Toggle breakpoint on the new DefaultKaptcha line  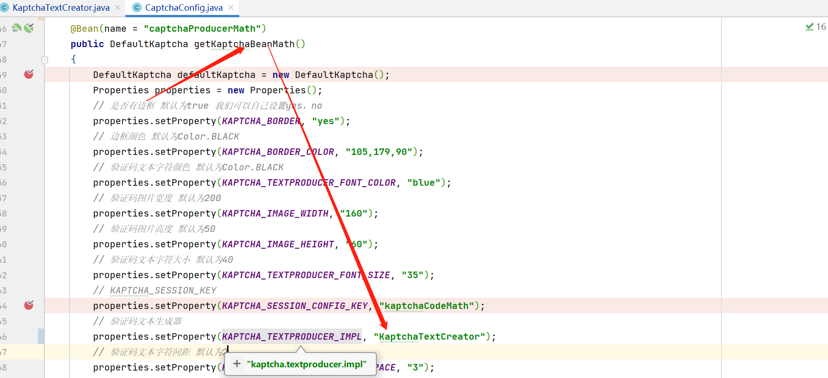(x=29, y=74)
